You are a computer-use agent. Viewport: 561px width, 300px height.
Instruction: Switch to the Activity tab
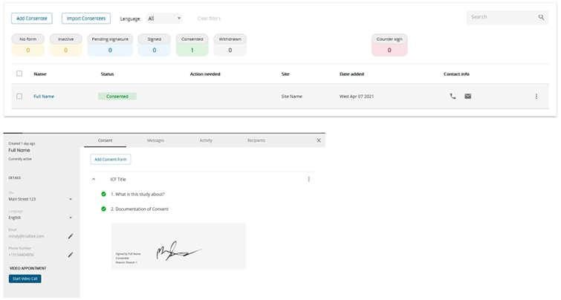point(206,140)
